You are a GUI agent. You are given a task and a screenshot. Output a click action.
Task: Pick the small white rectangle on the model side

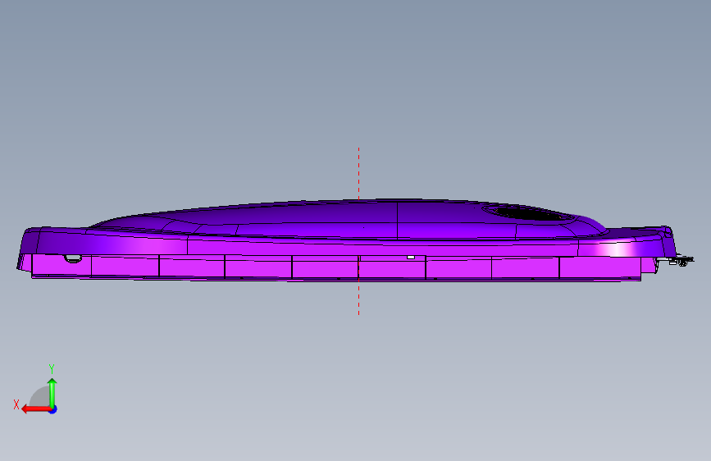click(x=411, y=258)
